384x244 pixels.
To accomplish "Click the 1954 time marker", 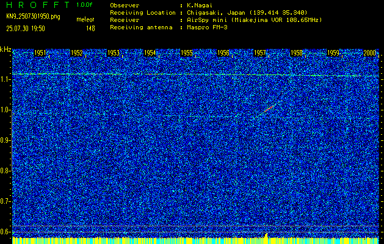I will 150,53.
